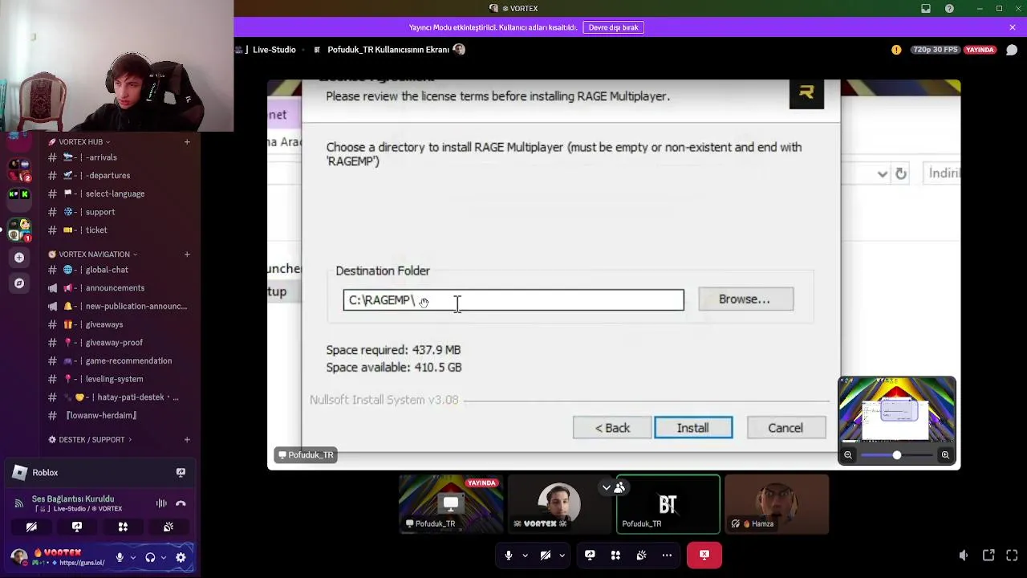The image size is (1027, 578).
Task: Show the voice channel chat bubble icon
Action: point(1012,50)
